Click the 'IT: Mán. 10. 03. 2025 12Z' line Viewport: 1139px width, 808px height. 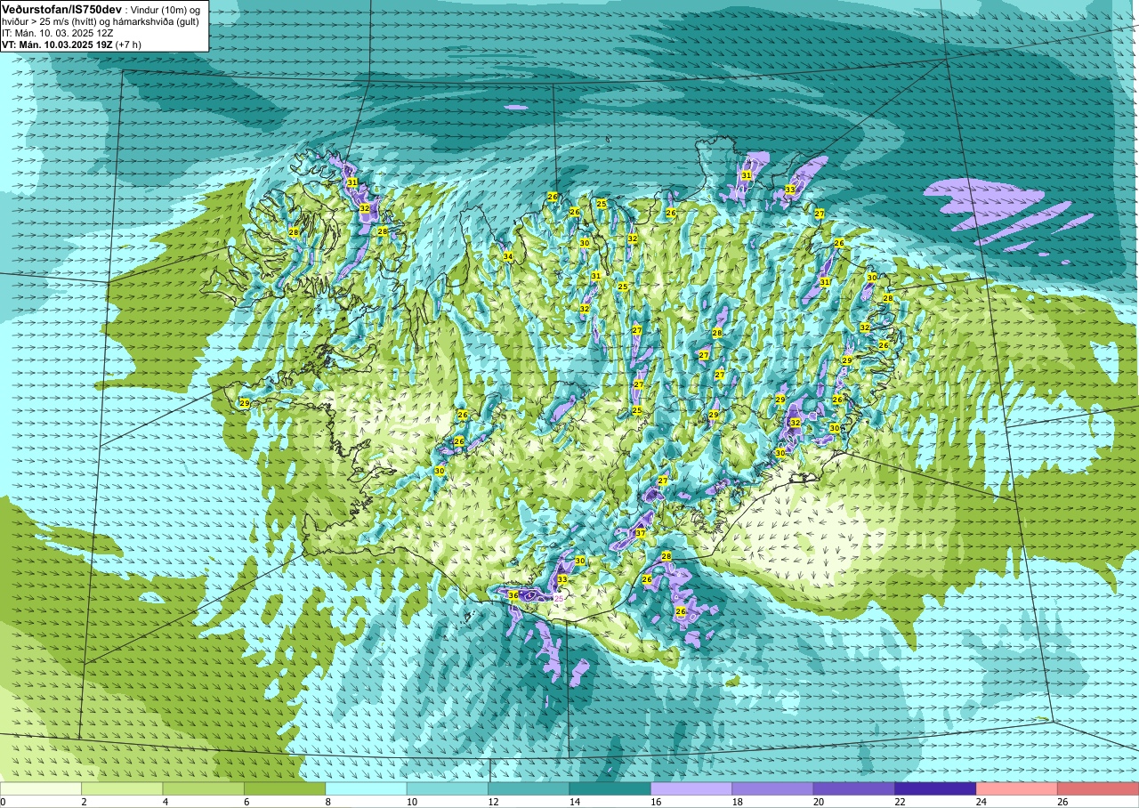[x=58, y=33]
